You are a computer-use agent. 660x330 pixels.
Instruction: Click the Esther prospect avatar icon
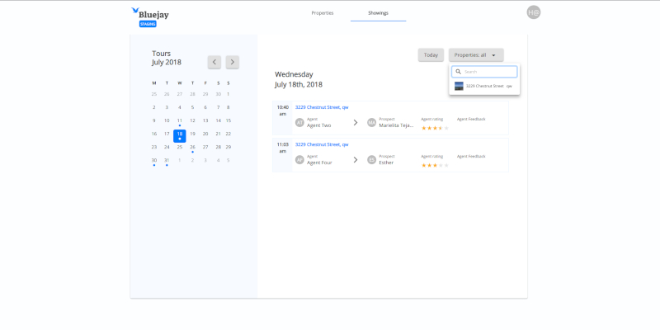(371, 159)
